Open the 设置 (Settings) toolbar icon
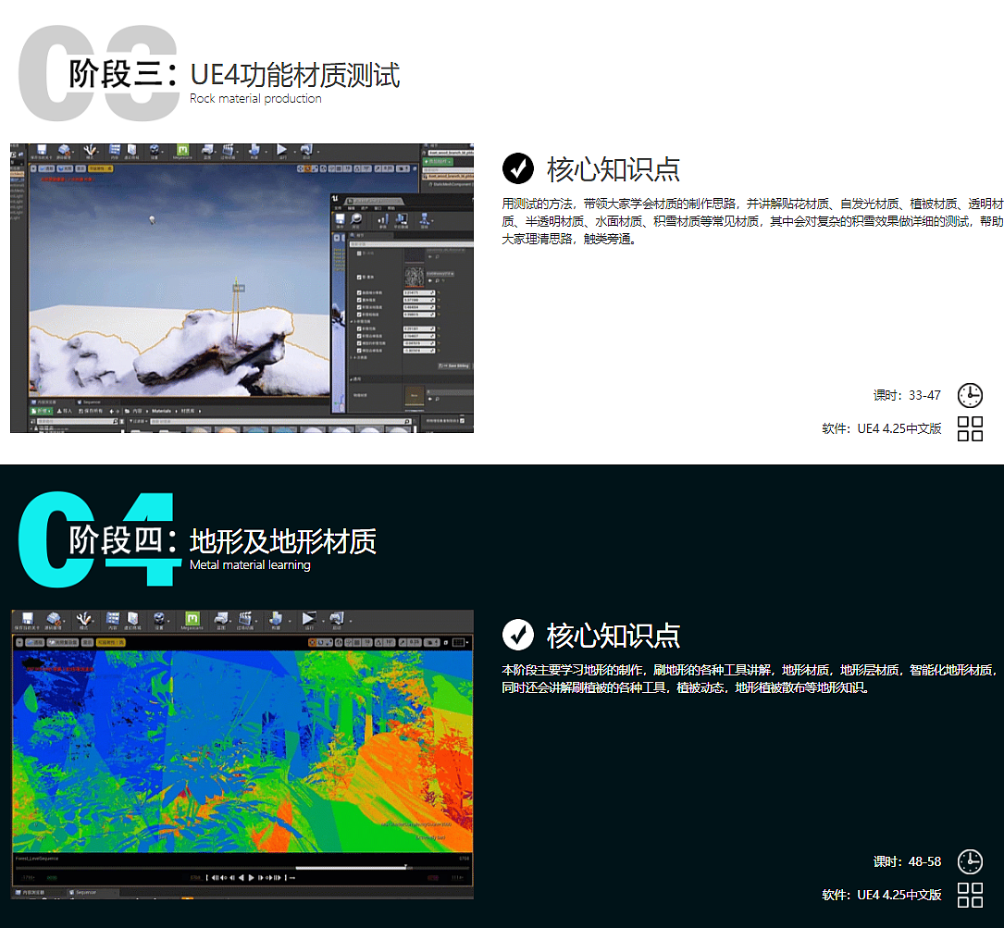Viewport: 1004px width, 928px height. pyautogui.click(x=159, y=620)
